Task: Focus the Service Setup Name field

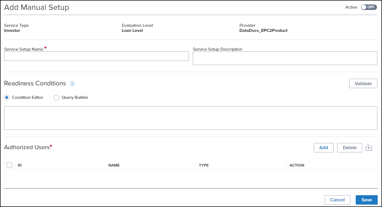Action: click(96, 56)
